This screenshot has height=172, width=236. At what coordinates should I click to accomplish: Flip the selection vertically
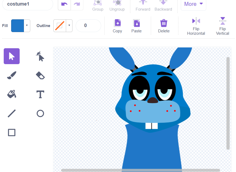click(x=222, y=26)
